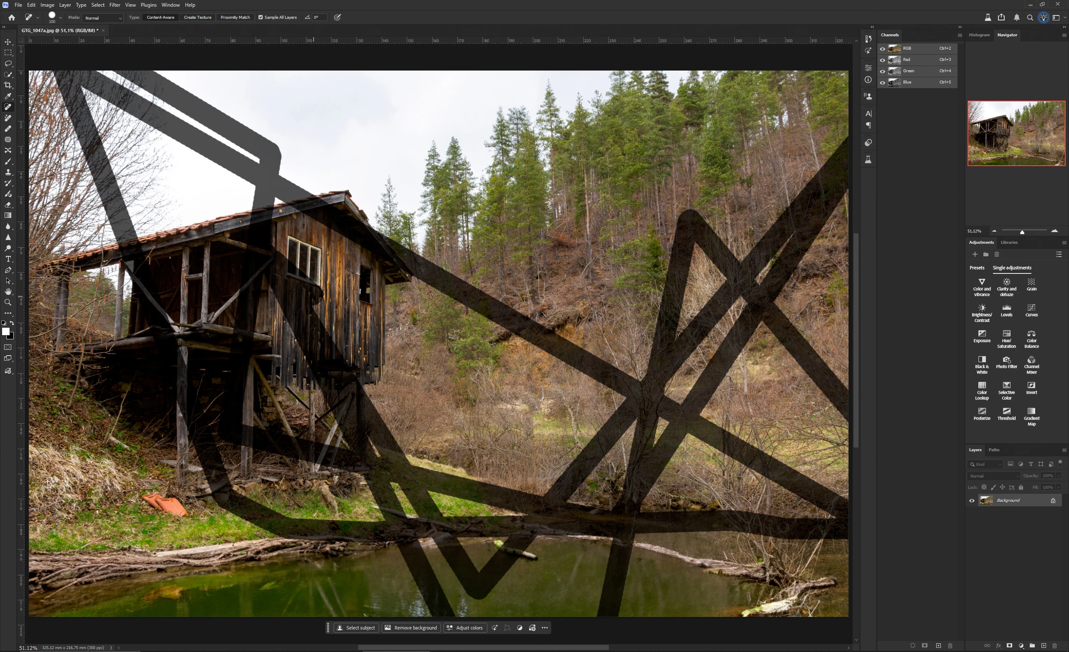Open the Filter menu
The height and width of the screenshot is (652, 1069).
[x=114, y=5]
